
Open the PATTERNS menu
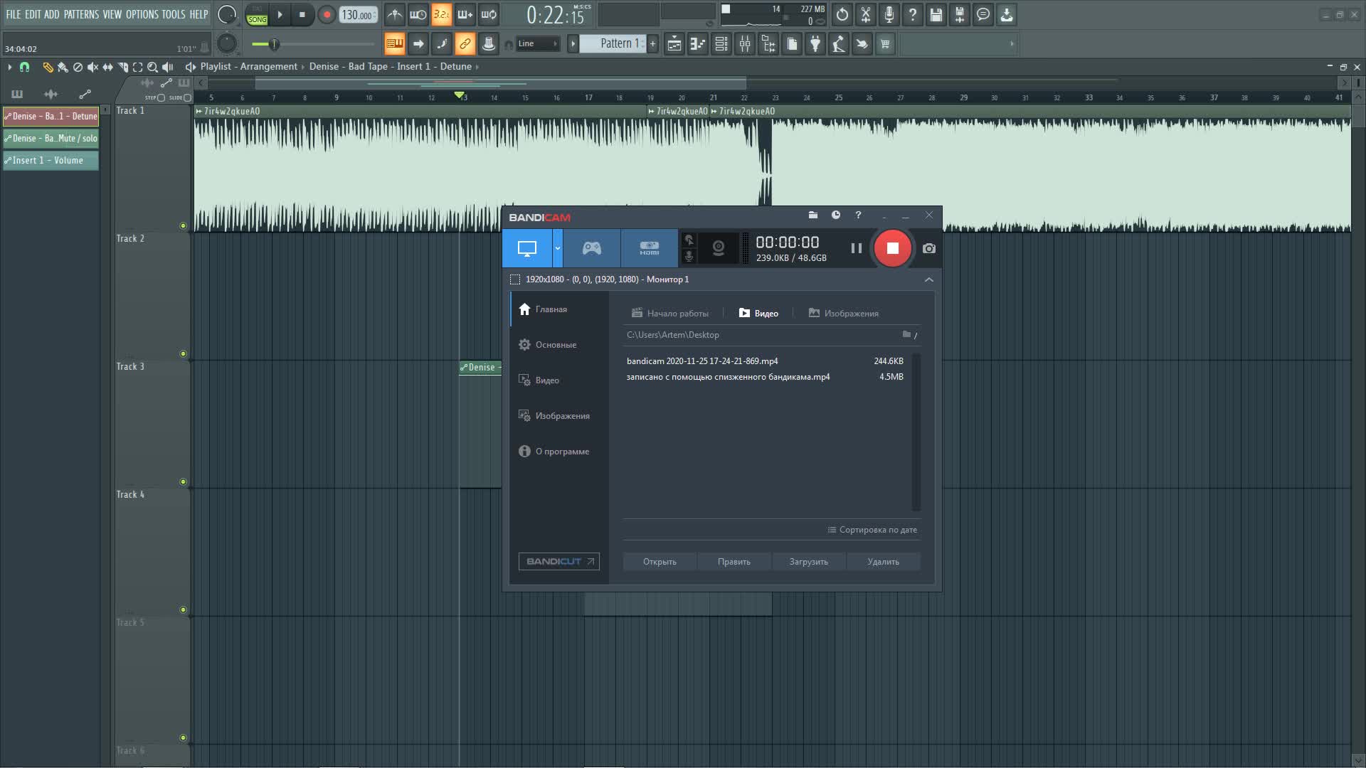click(x=81, y=14)
